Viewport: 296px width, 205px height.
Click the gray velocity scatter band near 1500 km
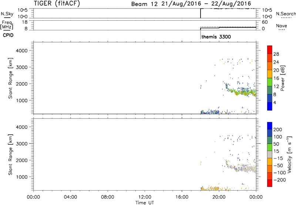(x=243, y=168)
